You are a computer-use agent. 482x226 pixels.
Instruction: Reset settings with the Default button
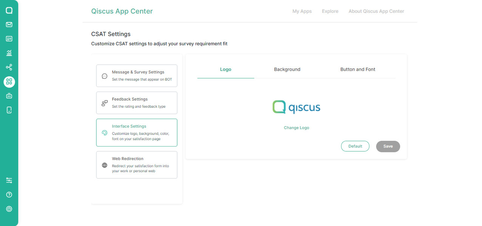(x=355, y=146)
